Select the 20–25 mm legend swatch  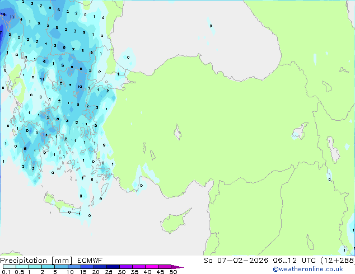(x=100, y=267)
